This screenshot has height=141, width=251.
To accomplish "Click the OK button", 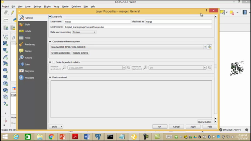I will click(x=160, y=127).
